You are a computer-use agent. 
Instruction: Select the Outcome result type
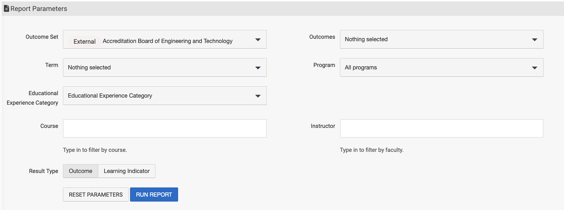pyautogui.click(x=81, y=171)
